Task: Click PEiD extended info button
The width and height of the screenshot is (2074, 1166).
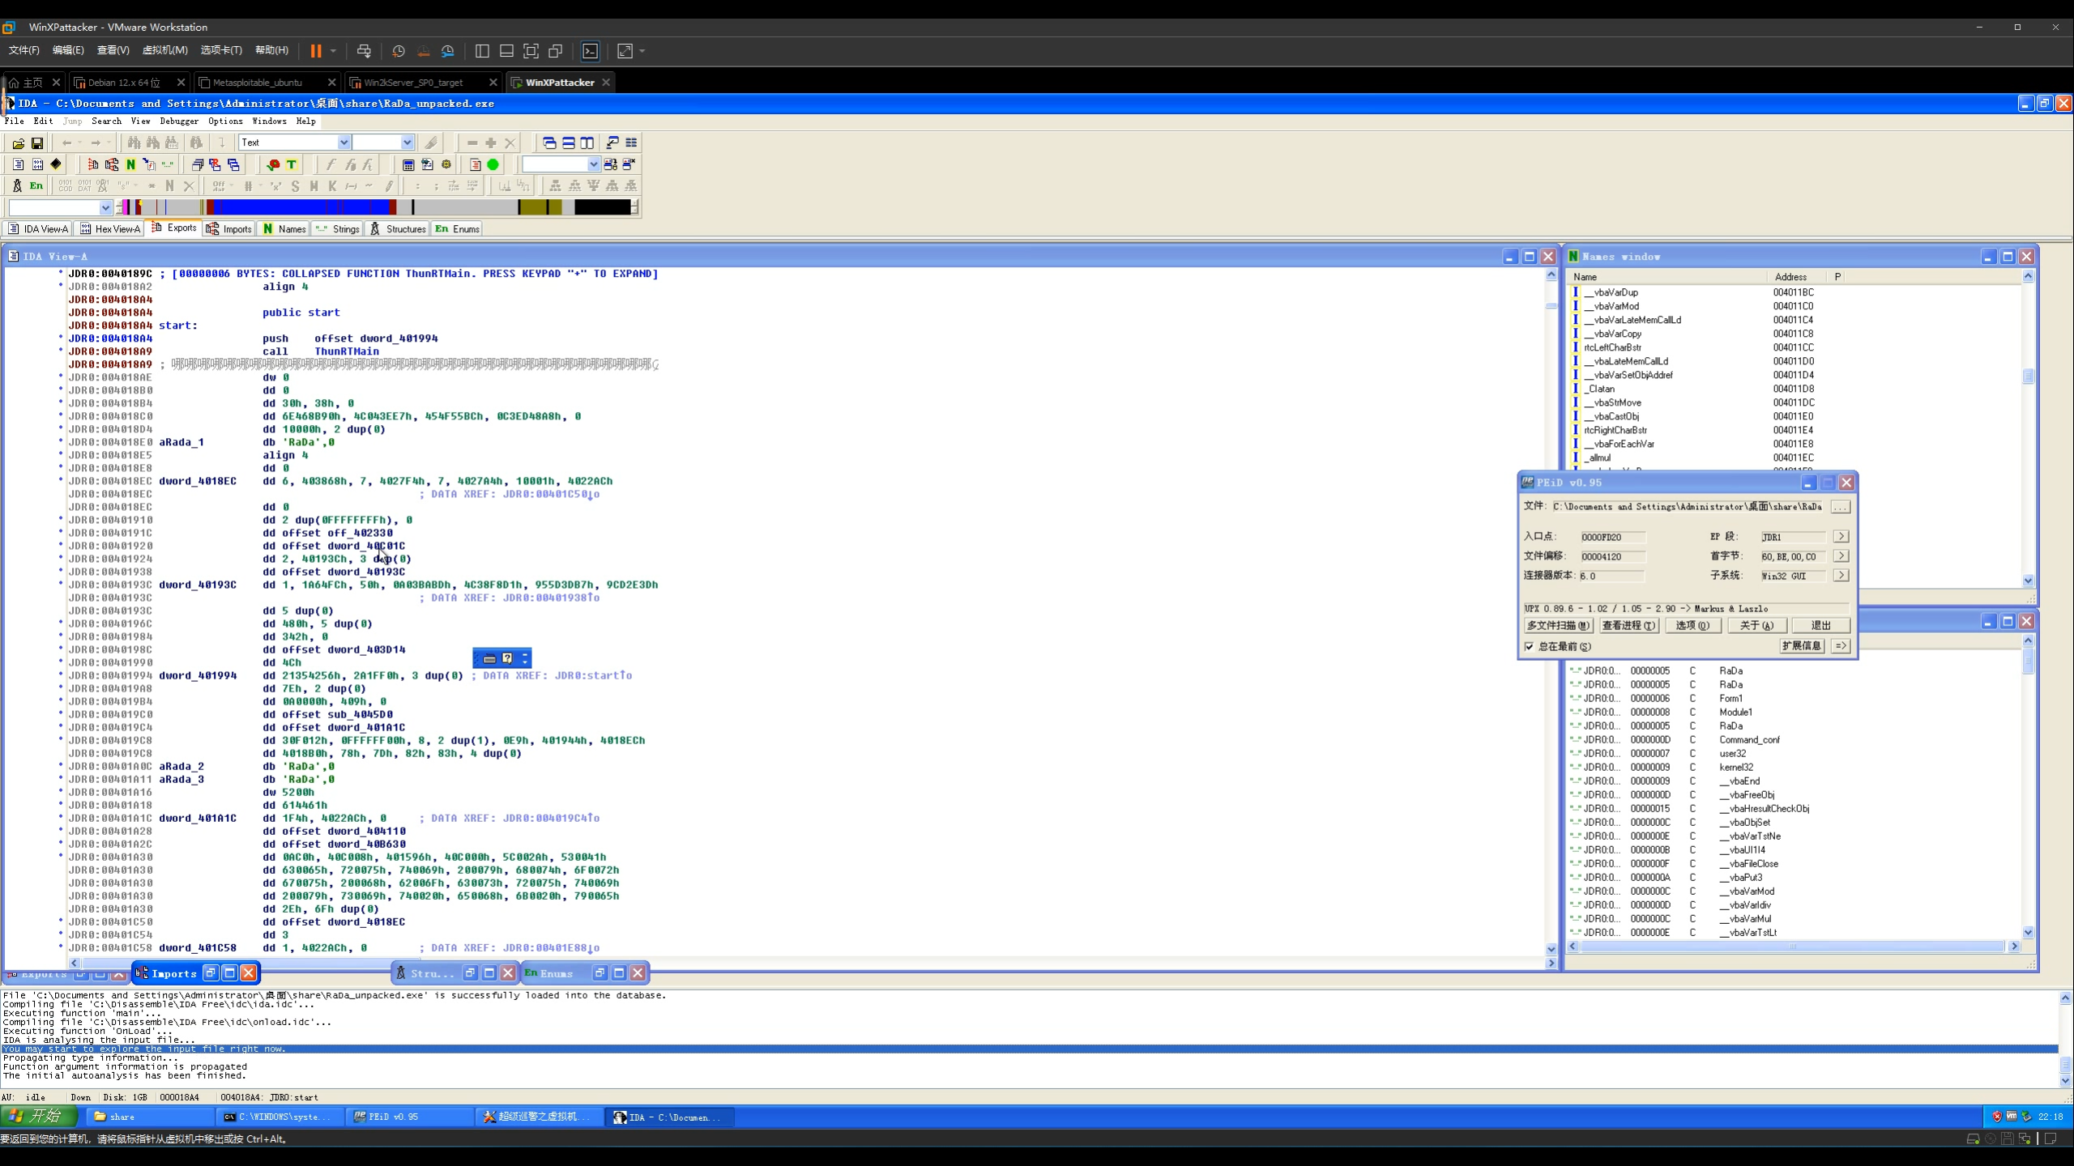Action: coord(1801,646)
